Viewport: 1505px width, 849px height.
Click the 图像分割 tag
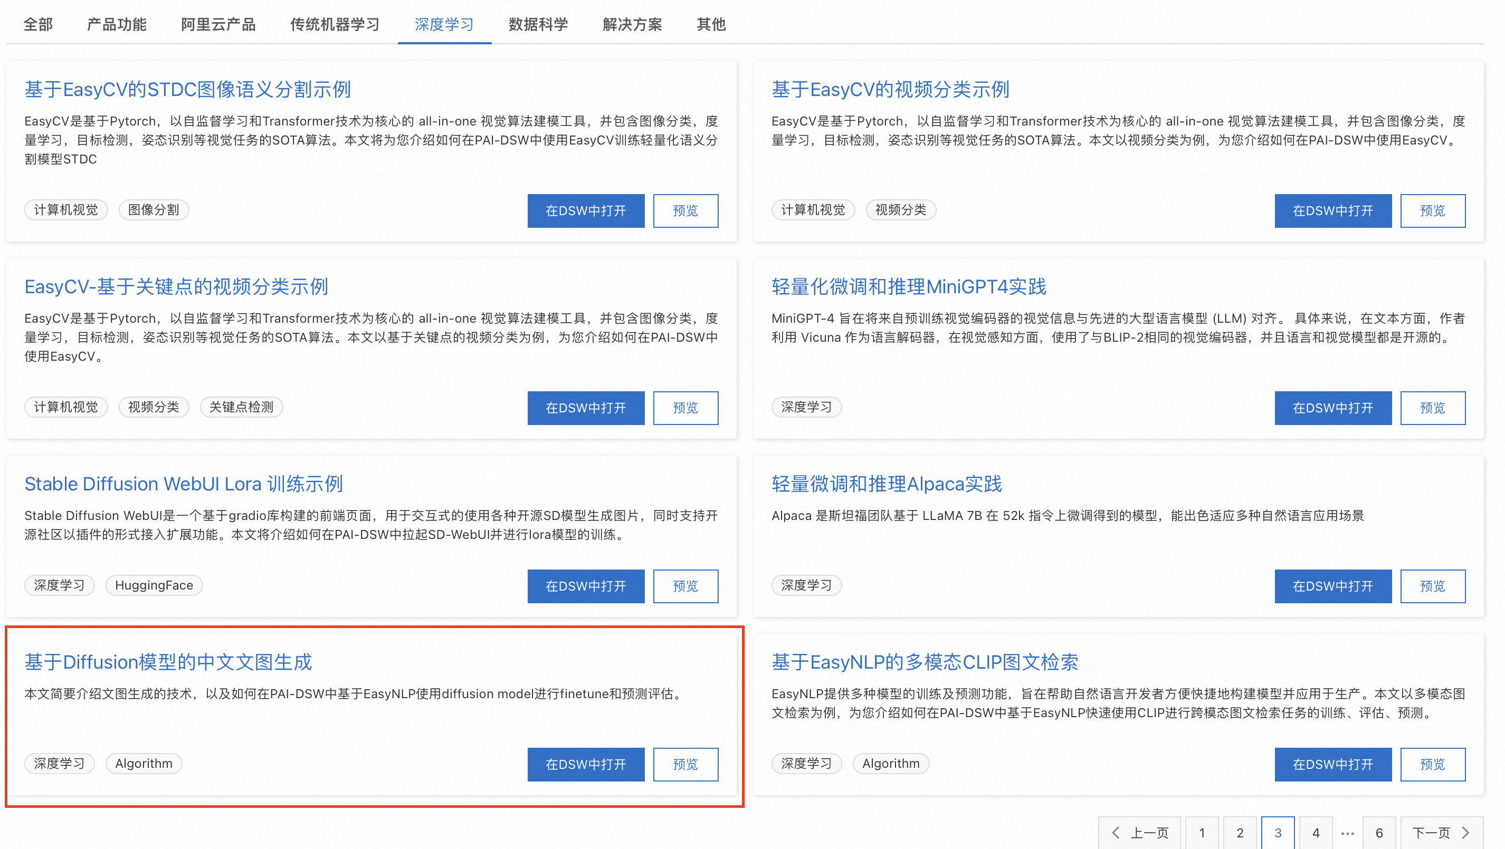point(153,210)
